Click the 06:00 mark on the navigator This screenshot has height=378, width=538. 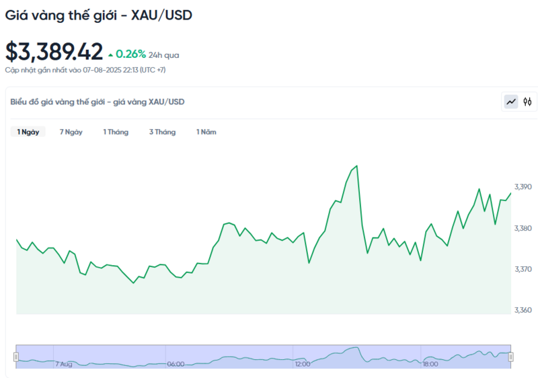pos(176,364)
